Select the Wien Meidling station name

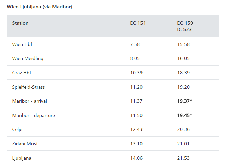coord(28,58)
